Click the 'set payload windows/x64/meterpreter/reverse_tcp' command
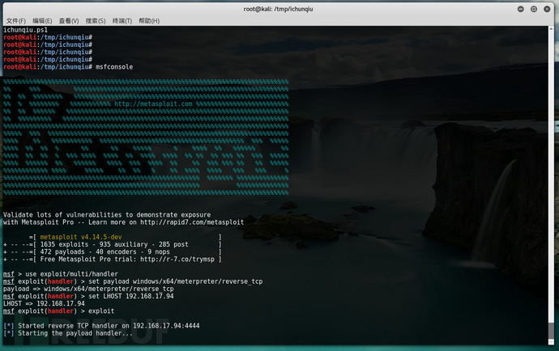 click(x=176, y=281)
